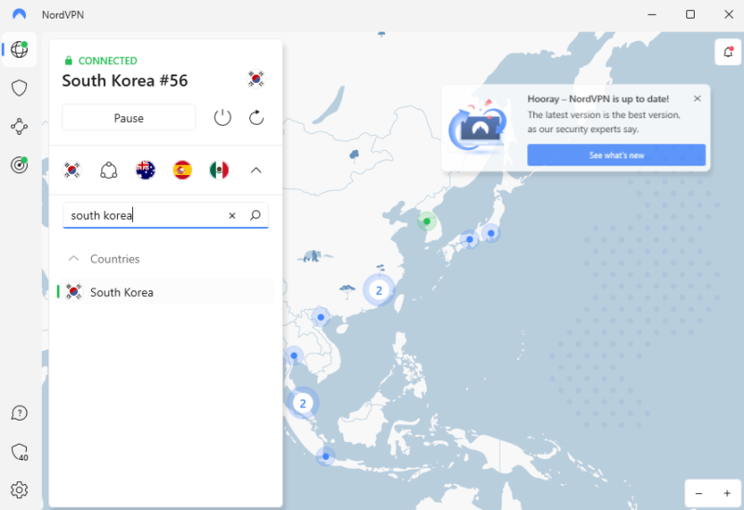Screen dimensions: 744x510
Task: Connect to Mexico flag shortcut
Action: pos(219,170)
